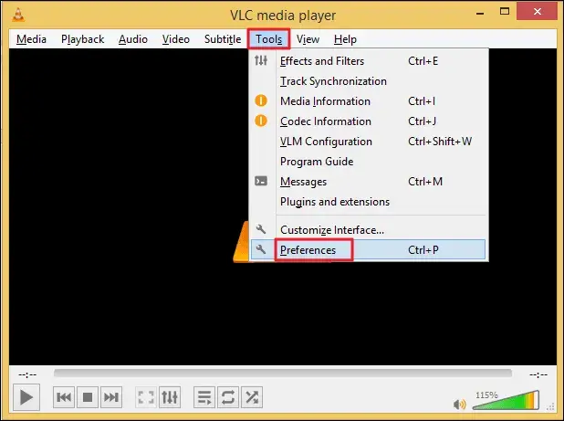Choose Effects and Filters entry

[x=368, y=61]
